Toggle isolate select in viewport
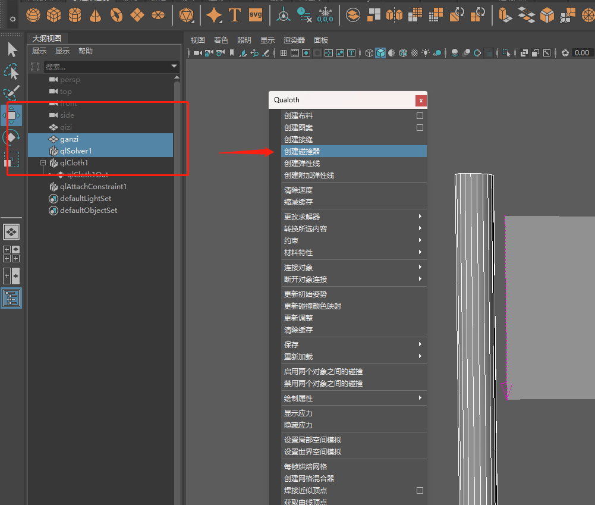The height and width of the screenshot is (505, 595). point(506,53)
